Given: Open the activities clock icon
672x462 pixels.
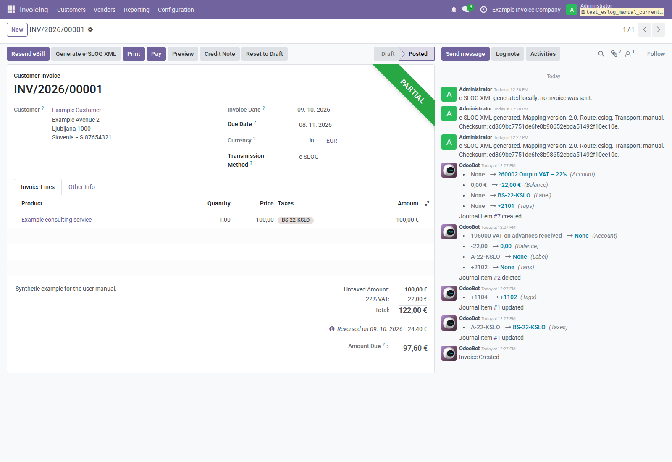Looking at the screenshot, I should [483, 10].
